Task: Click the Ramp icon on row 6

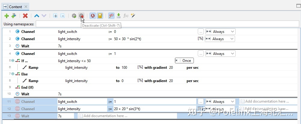Action: (24, 68)
